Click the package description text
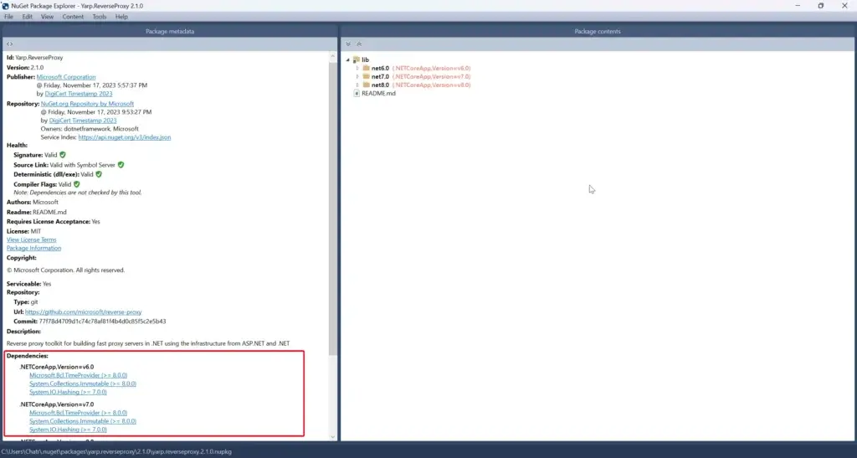 pyautogui.click(x=148, y=344)
